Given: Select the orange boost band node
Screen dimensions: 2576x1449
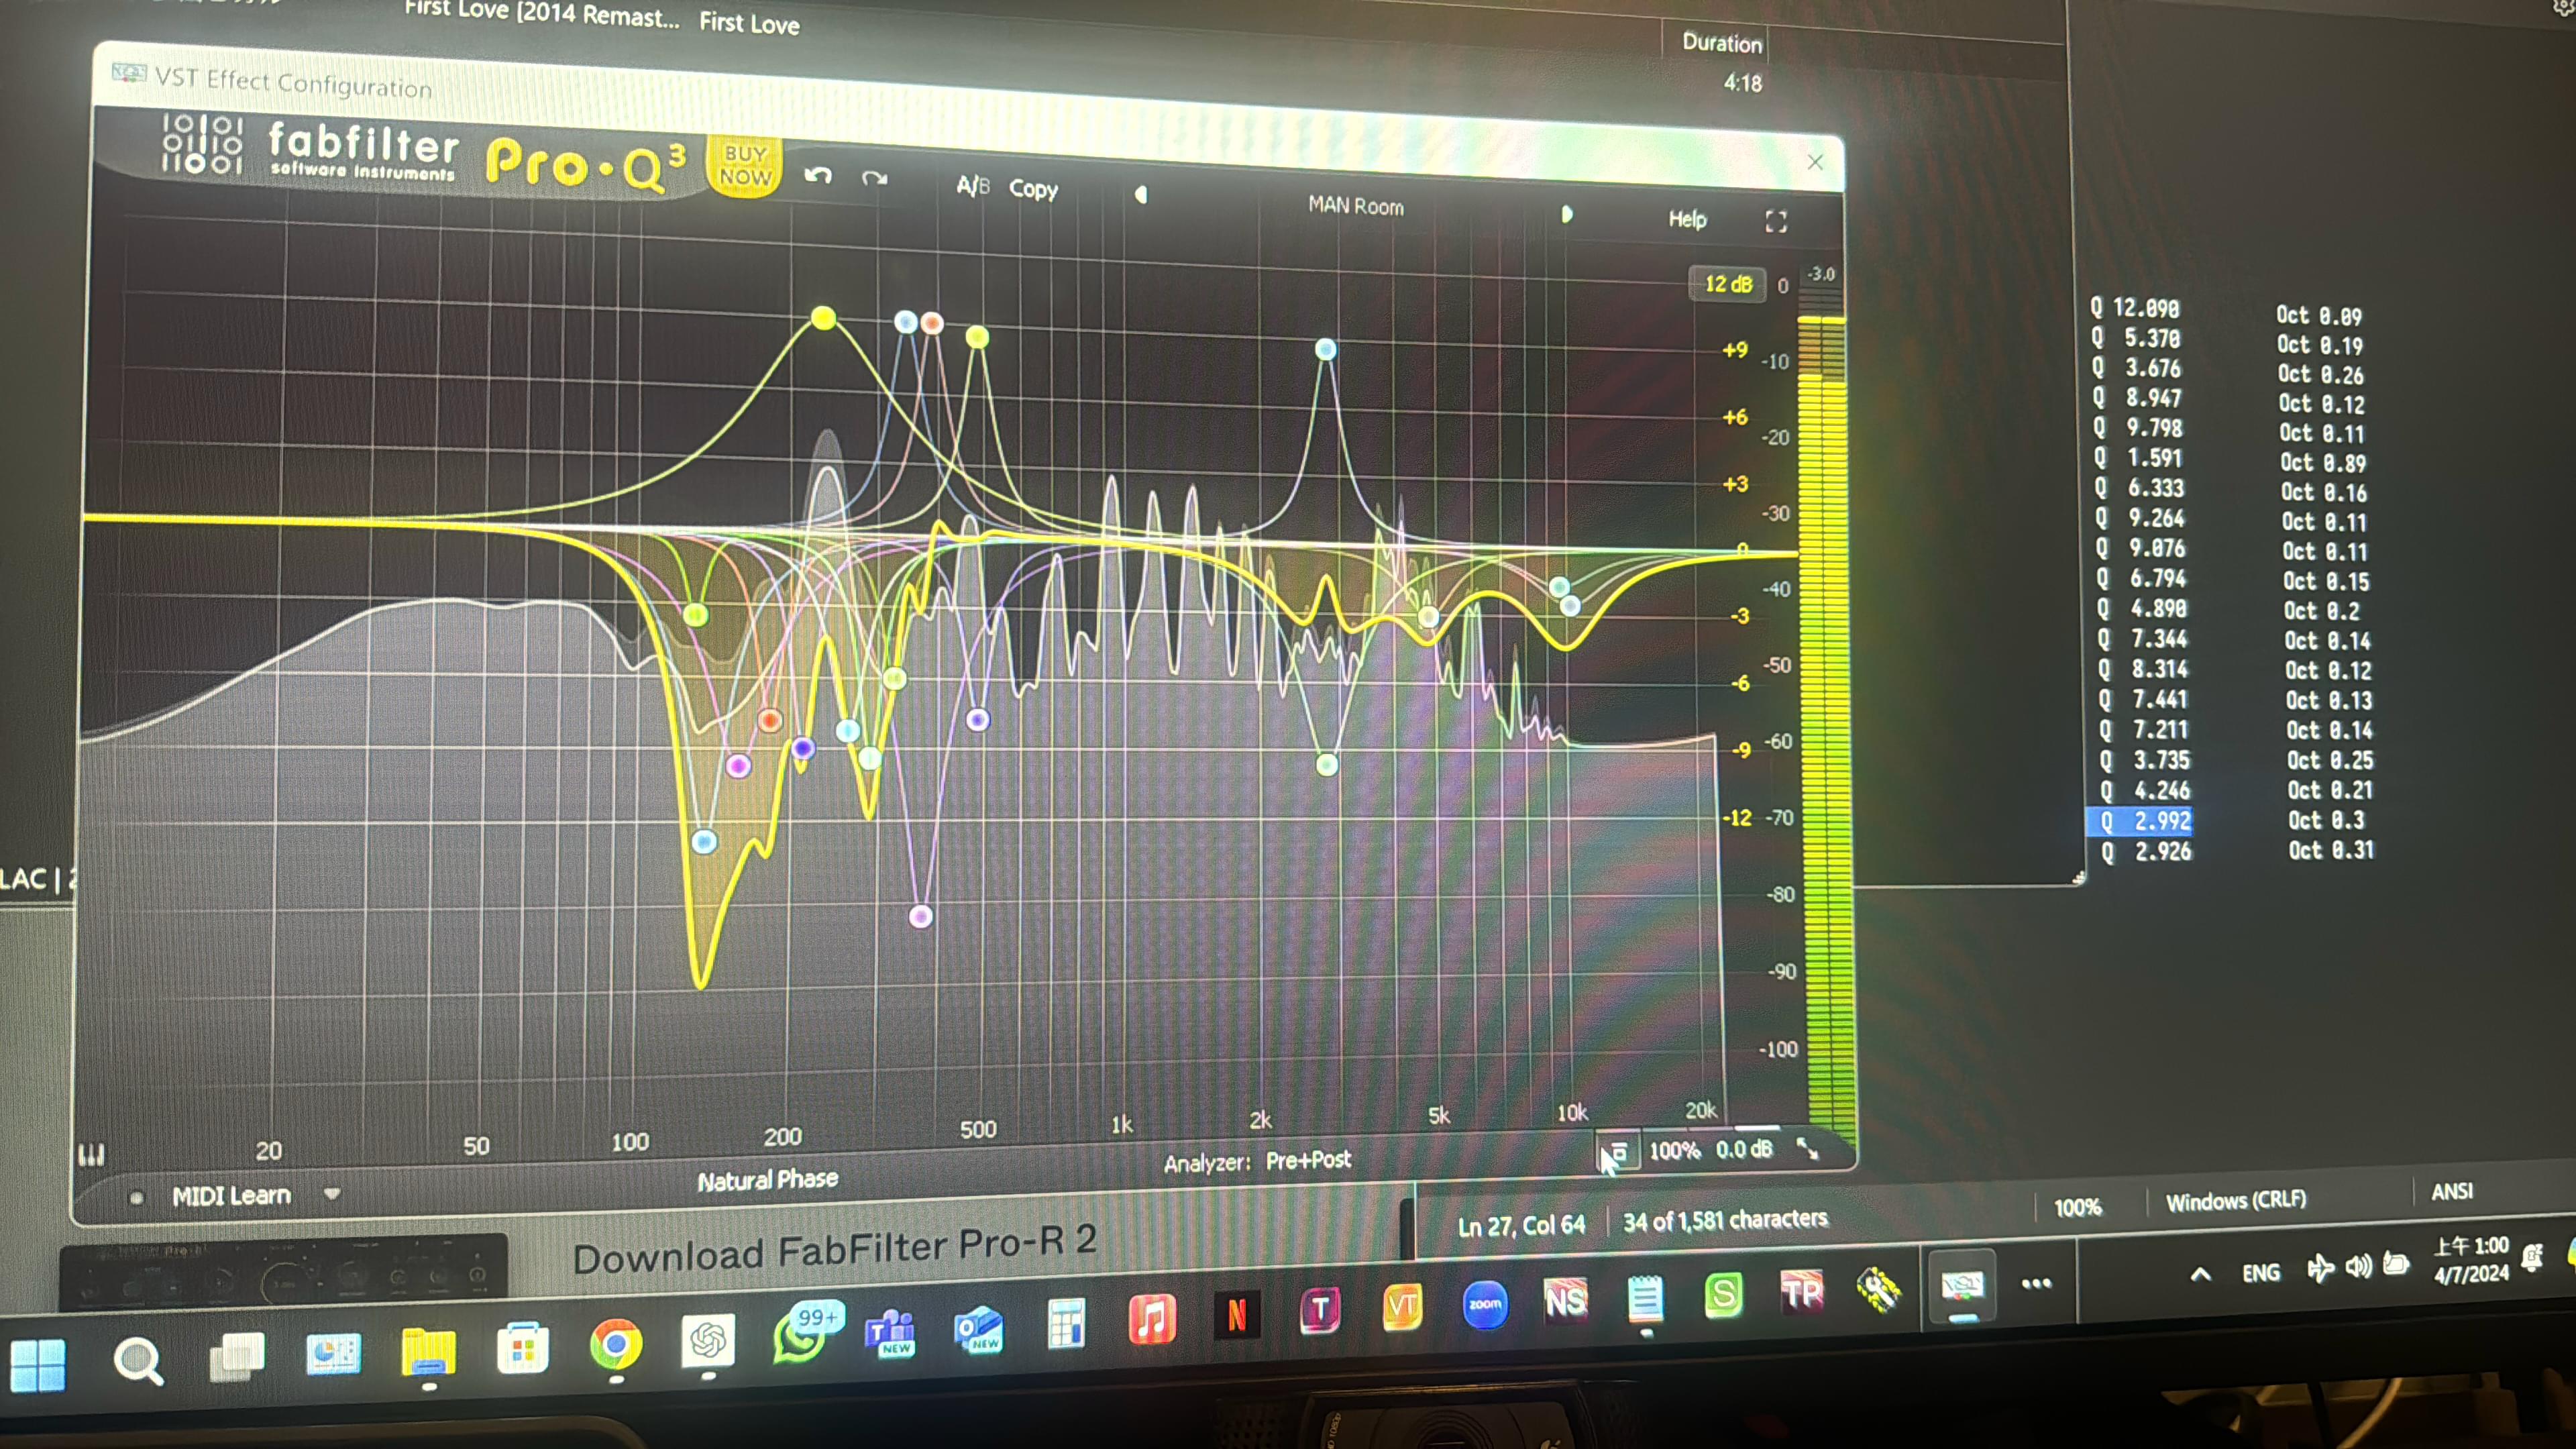Looking at the screenshot, I should tap(932, 322).
